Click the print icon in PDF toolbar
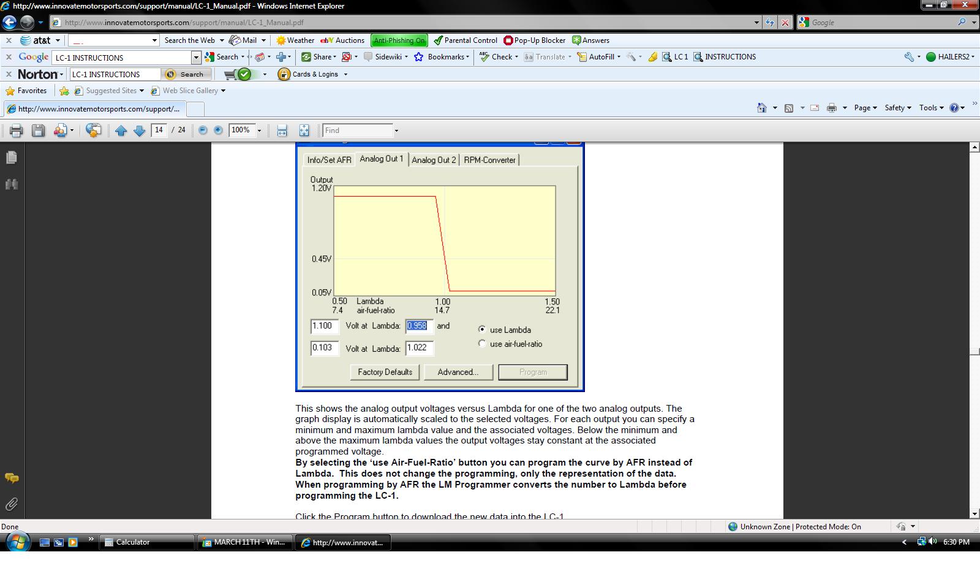This screenshot has width=980, height=582. pos(17,130)
